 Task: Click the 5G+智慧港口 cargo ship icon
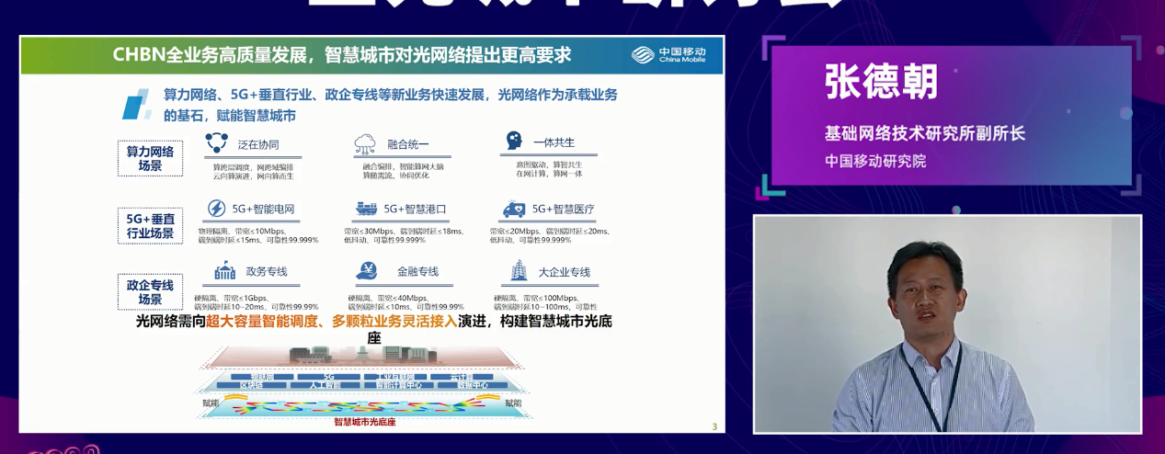coord(366,209)
